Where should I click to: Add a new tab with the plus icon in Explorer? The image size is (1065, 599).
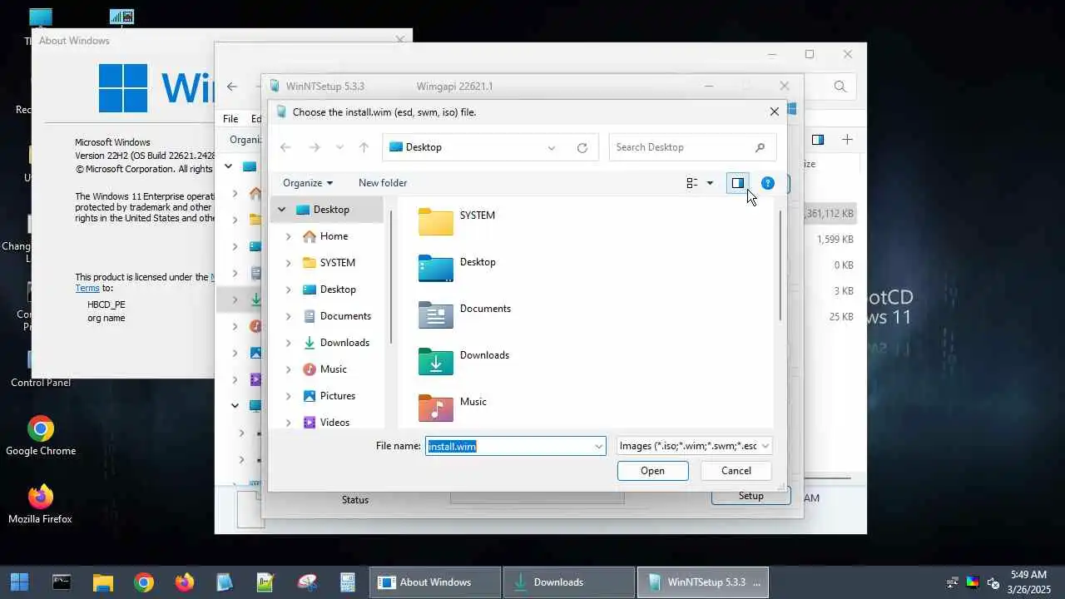click(x=847, y=140)
